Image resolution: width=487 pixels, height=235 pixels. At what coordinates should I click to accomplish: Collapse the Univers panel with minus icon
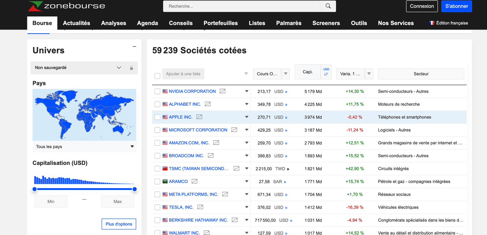[x=134, y=46]
